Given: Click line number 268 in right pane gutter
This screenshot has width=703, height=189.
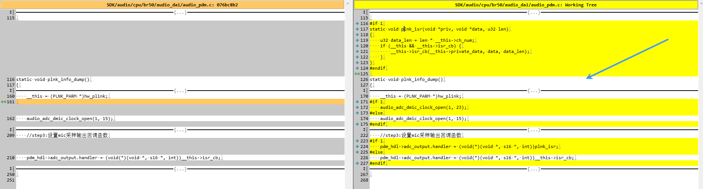Looking at the screenshot, I should point(364,180).
